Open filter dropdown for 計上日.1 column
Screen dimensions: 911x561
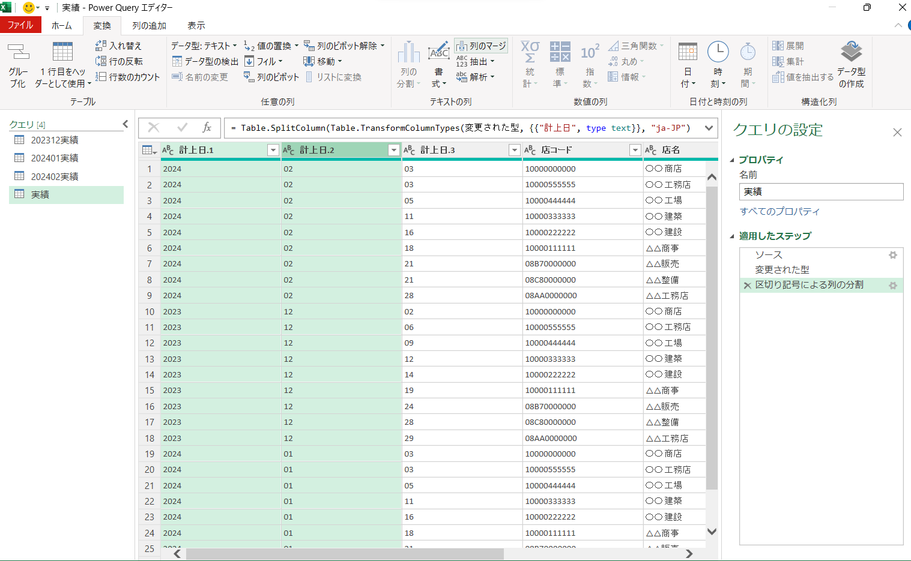[273, 150]
